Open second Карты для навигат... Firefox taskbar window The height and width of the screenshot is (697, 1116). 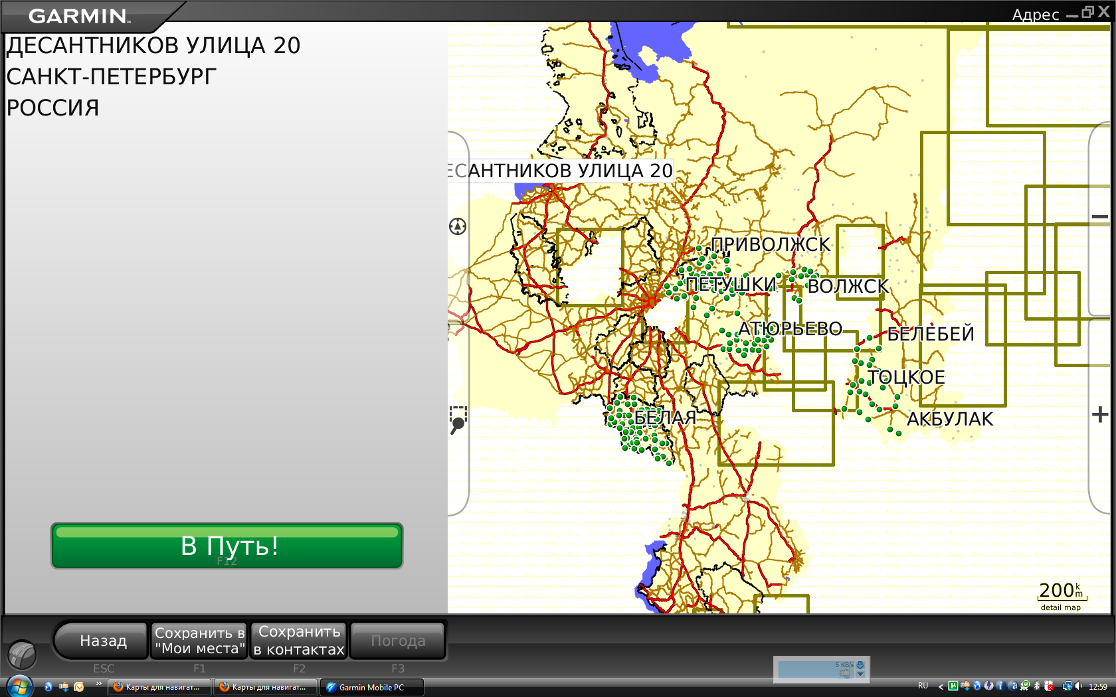[266, 687]
